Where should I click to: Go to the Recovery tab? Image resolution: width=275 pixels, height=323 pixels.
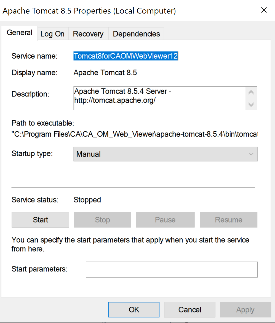pyautogui.click(x=88, y=34)
